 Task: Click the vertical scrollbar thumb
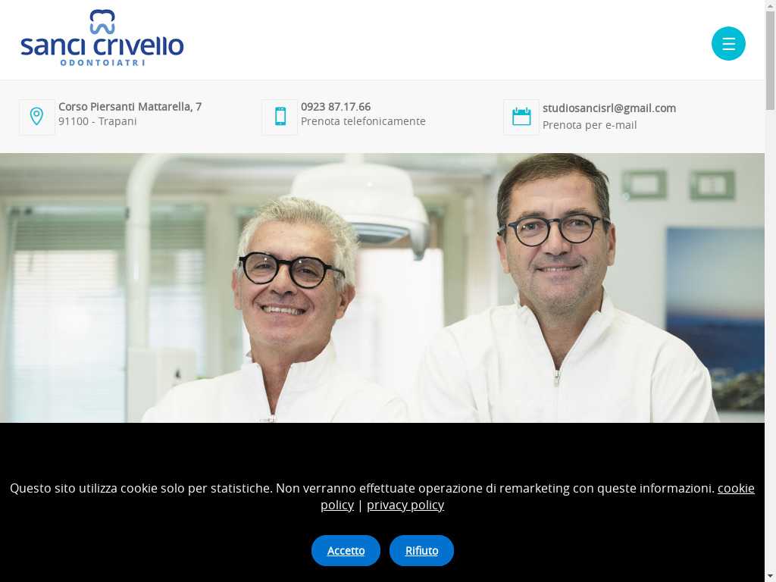tap(770, 59)
